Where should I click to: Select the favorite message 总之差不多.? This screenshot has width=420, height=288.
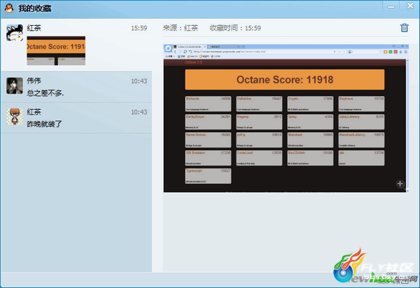(x=45, y=93)
